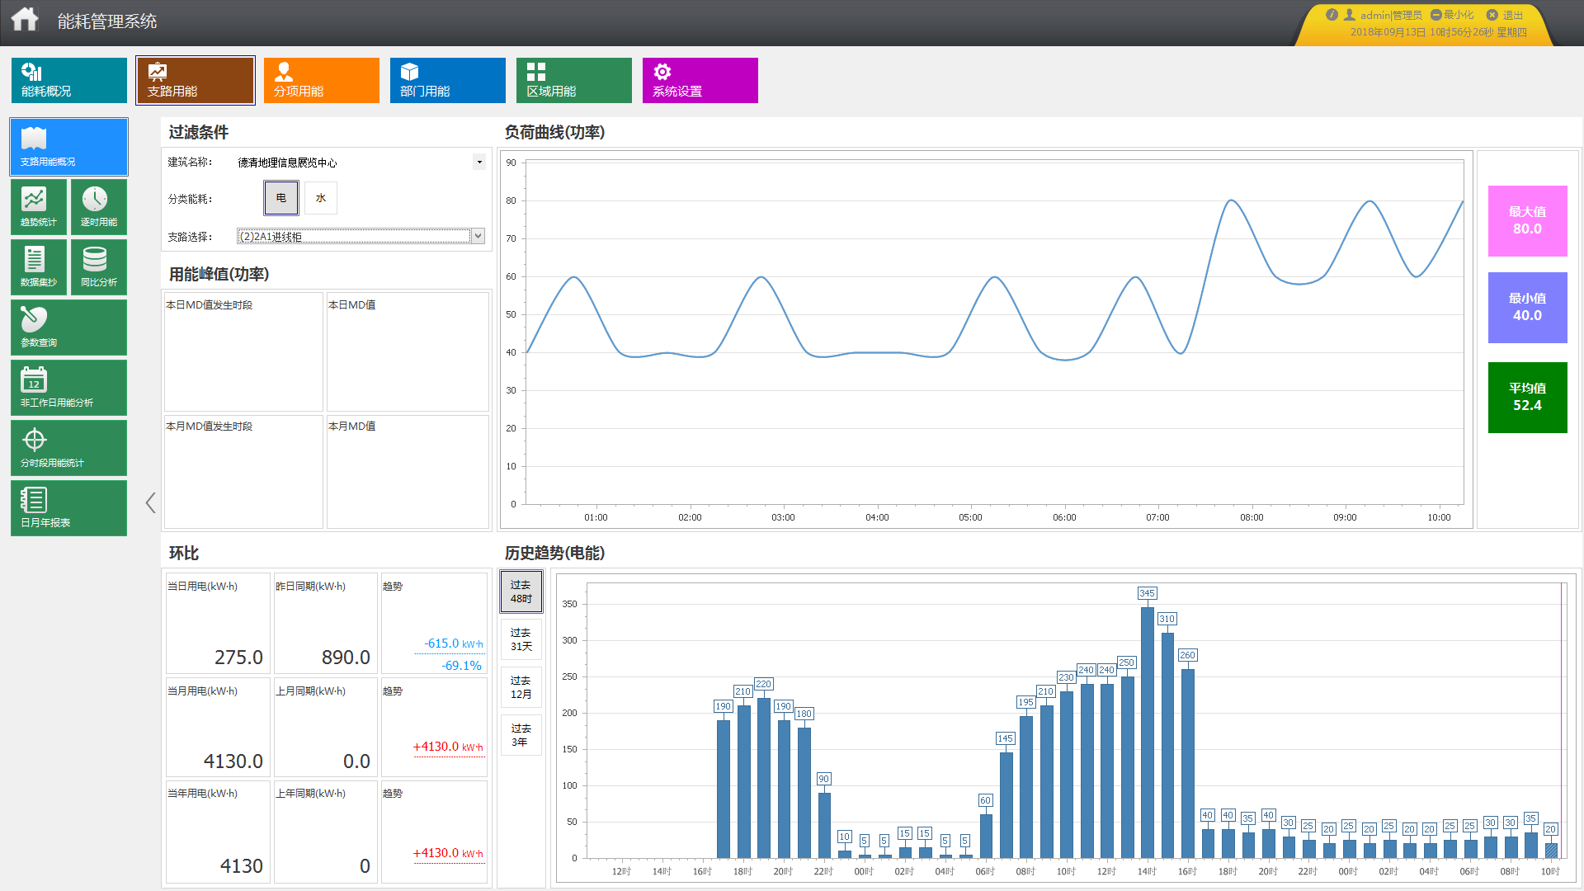This screenshot has height=891, width=1584.
Task: Select the 过去31天 history button
Action: 521,639
